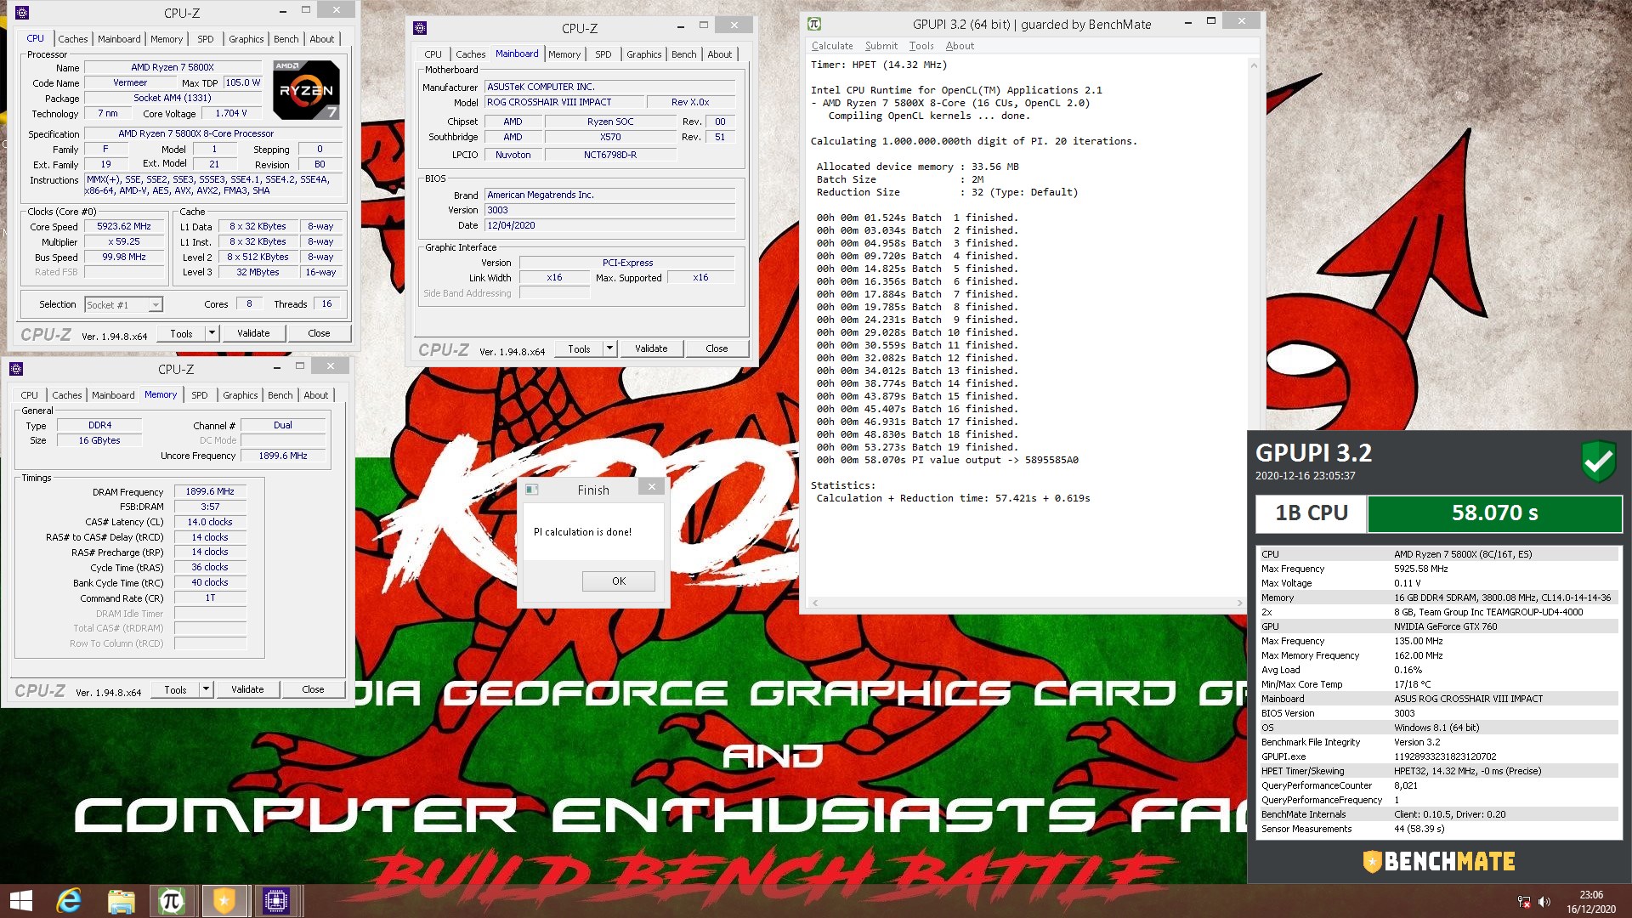The width and height of the screenshot is (1632, 918).
Task: Click CPU-Z CPU window title icon
Action: point(22,13)
